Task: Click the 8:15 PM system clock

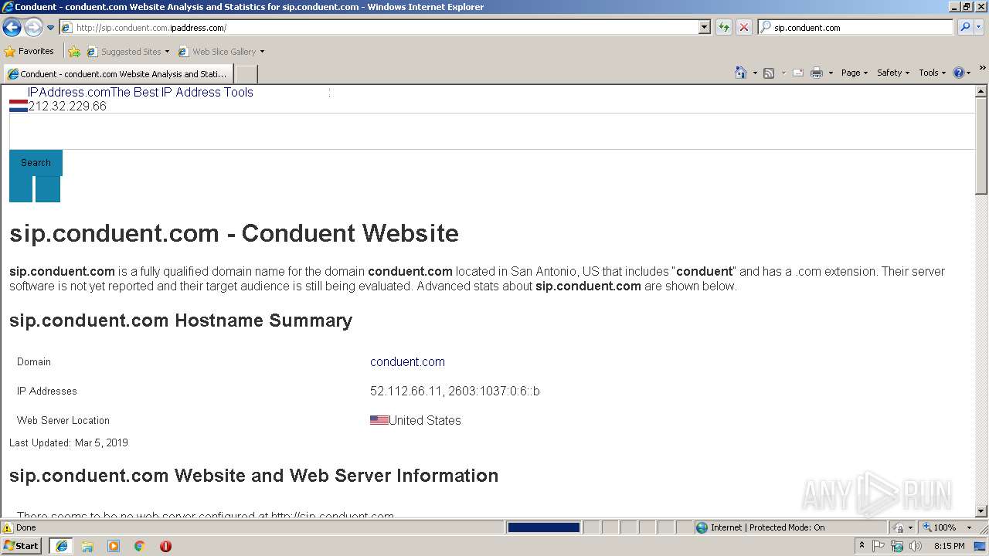Action: tap(949, 546)
